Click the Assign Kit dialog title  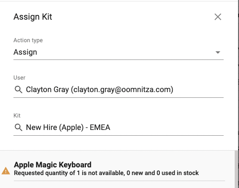coord(33,17)
